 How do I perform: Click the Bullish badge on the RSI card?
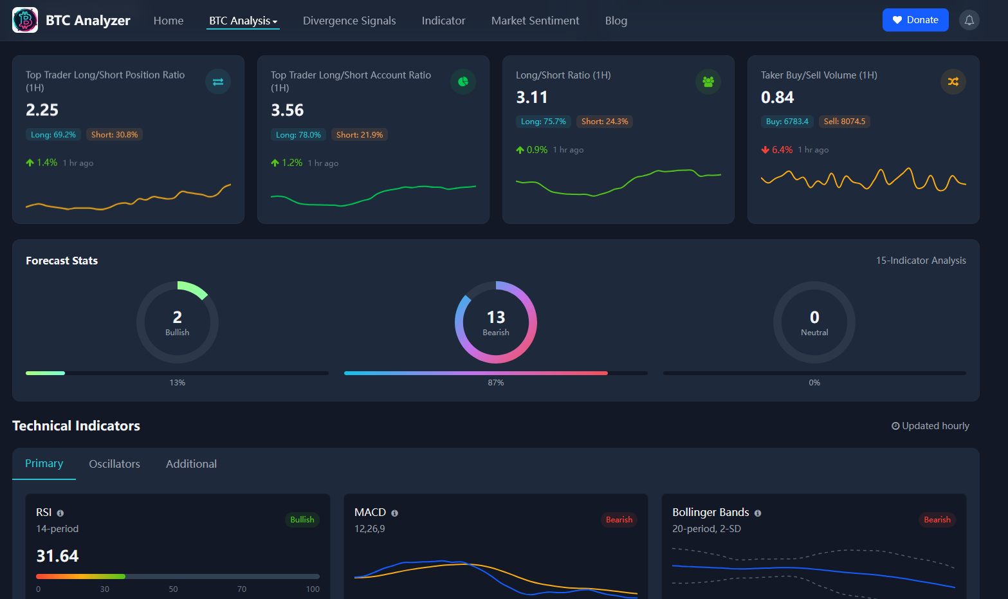pyautogui.click(x=302, y=519)
